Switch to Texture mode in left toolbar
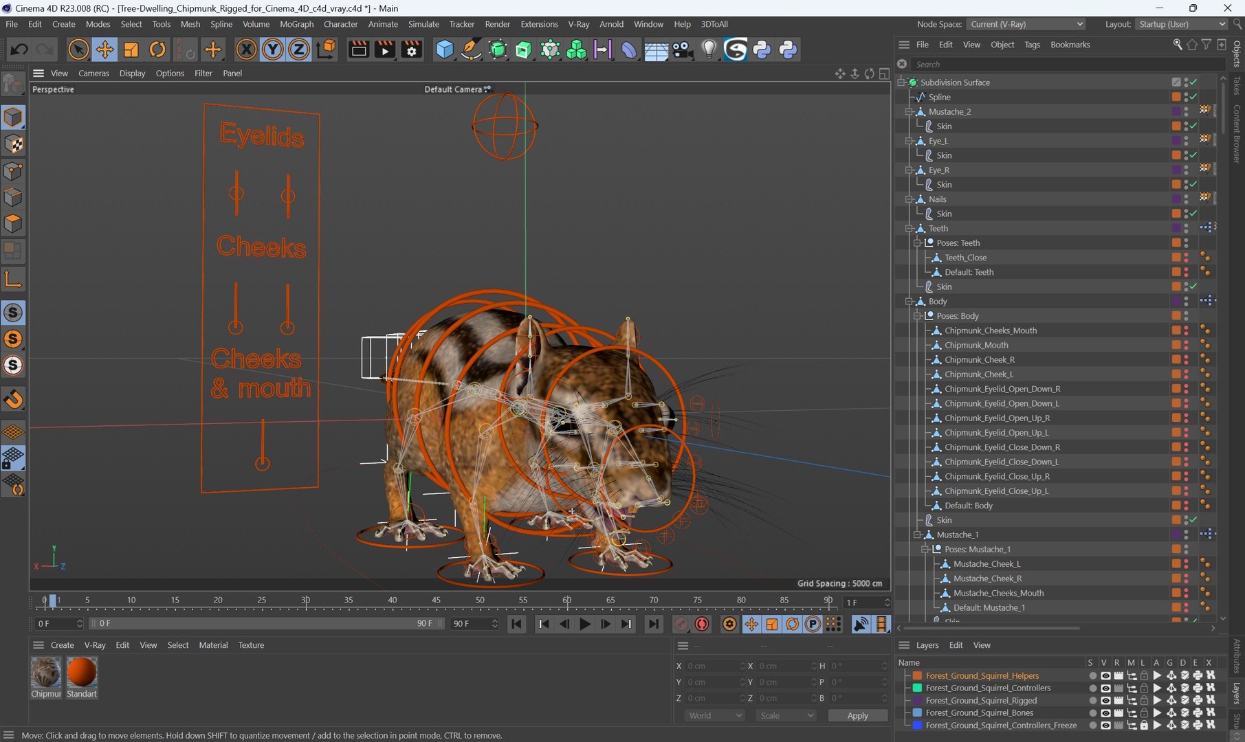 [13, 144]
